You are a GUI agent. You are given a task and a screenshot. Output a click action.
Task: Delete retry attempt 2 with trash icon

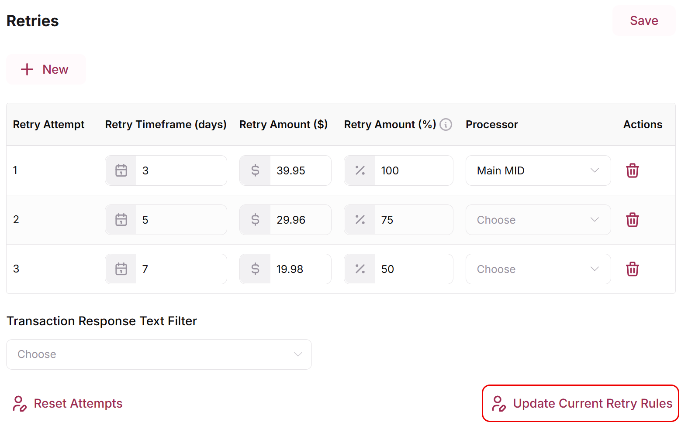click(632, 220)
